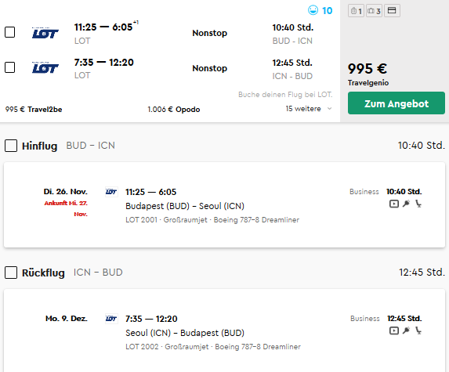
Task: Tick the Hinflug BUD - ICN checkbox
Action: [x=11, y=146]
